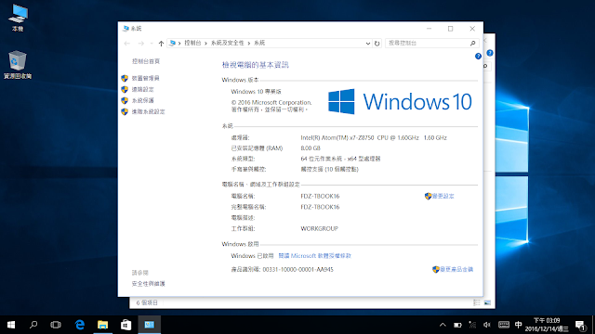This screenshot has width=595, height=334.
Task: Toggle Chinese input method indicator
Action: coord(519,325)
